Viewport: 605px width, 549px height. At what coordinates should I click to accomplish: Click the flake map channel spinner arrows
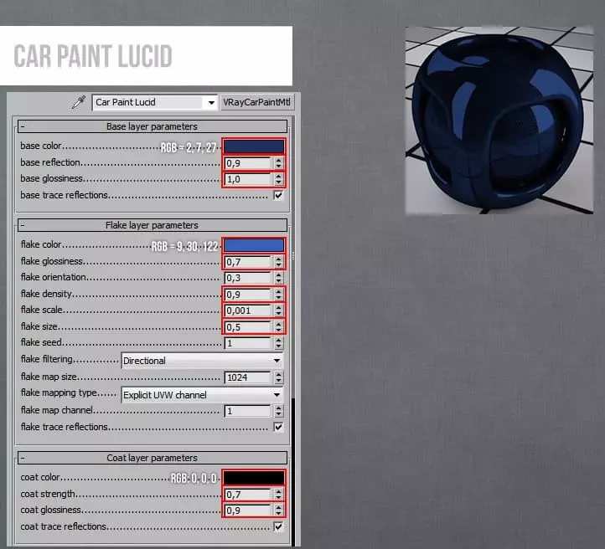click(x=278, y=411)
